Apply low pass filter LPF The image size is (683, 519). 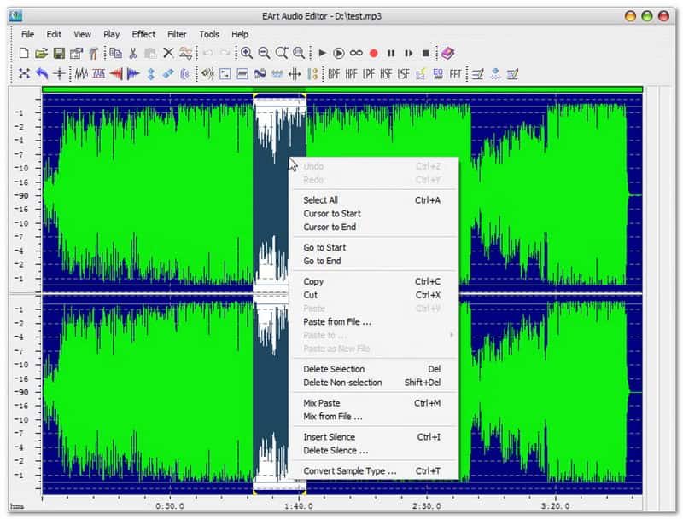click(x=369, y=74)
